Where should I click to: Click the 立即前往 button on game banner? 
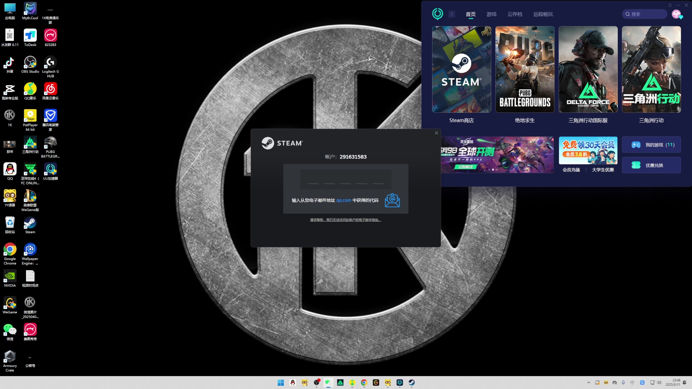tap(466, 167)
